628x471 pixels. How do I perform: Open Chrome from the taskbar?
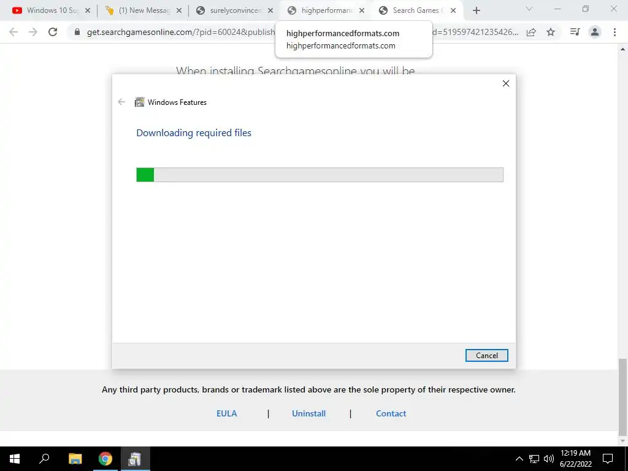click(x=105, y=459)
